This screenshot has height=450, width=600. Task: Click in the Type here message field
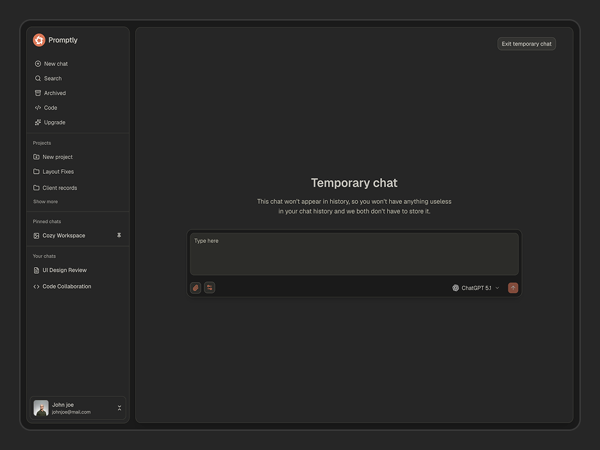pyautogui.click(x=354, y=254)
